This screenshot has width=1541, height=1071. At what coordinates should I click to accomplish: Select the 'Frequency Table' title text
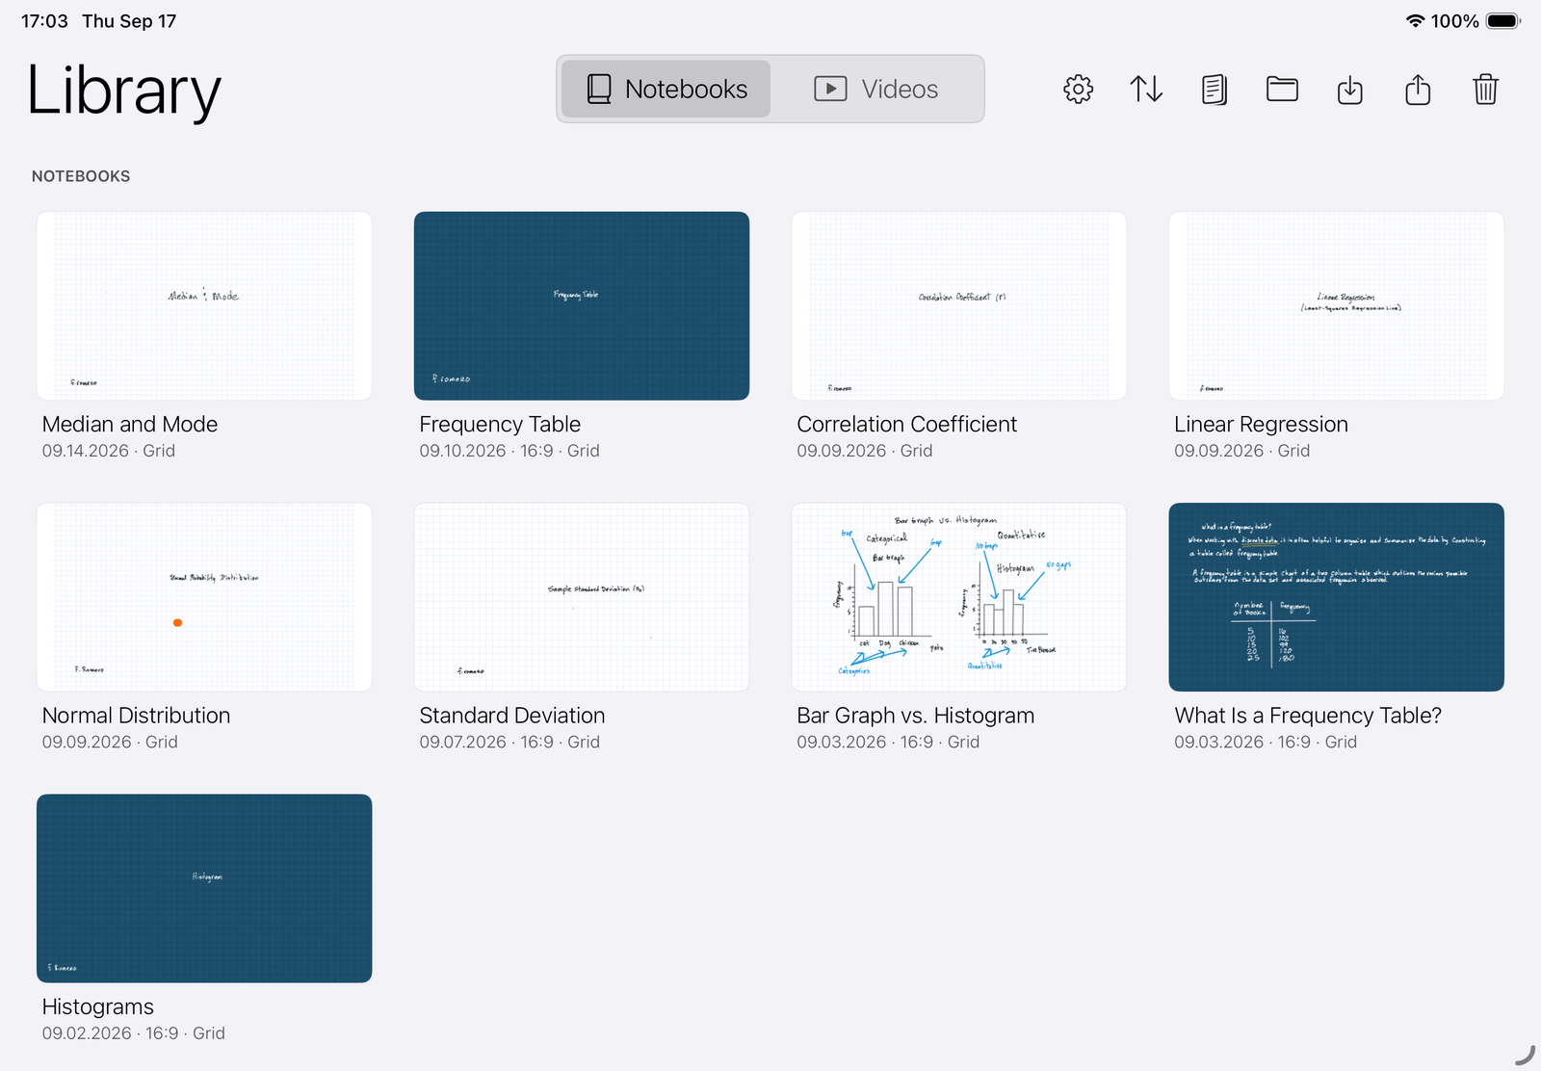click(x=500, y=425)
